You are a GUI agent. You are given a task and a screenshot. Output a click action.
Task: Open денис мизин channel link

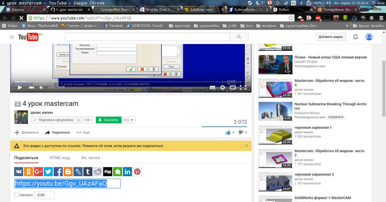pos(42,113)
